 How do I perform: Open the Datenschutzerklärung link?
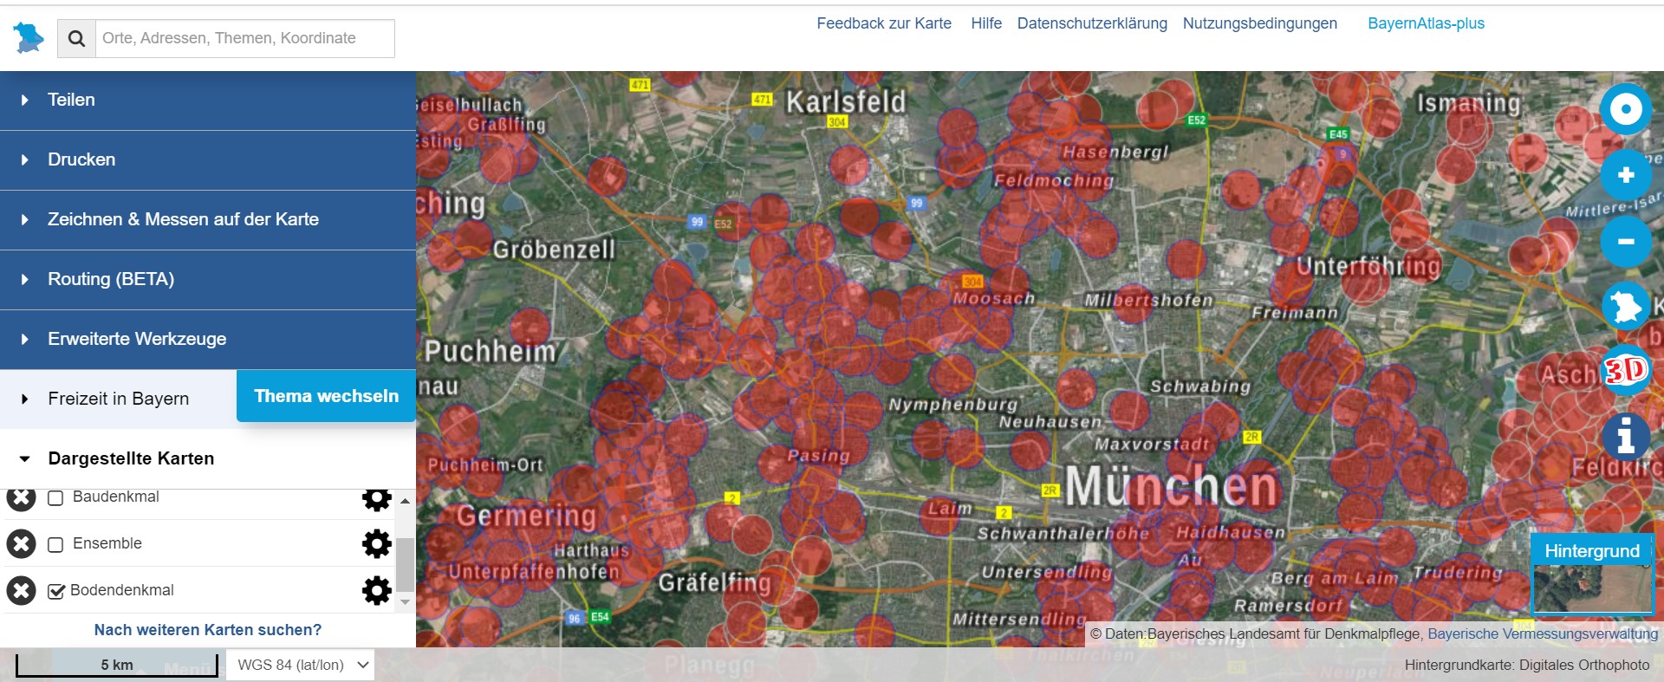pos(1092,23)
